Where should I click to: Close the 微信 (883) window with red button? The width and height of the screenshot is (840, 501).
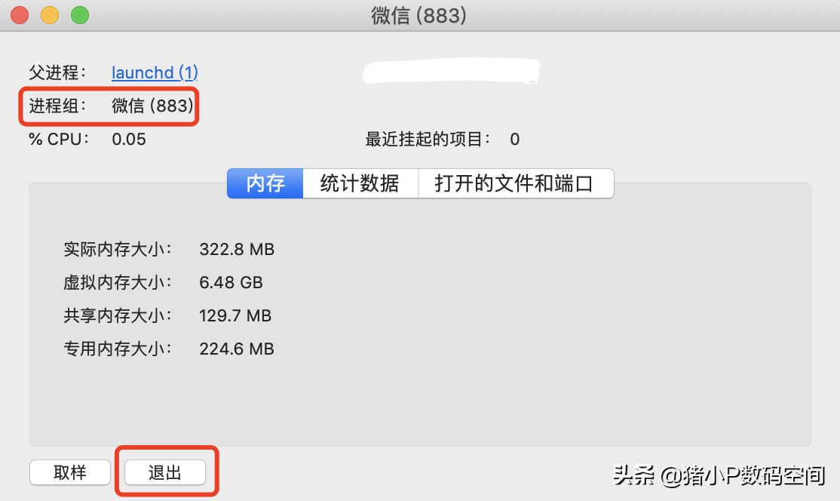[20, 15]
